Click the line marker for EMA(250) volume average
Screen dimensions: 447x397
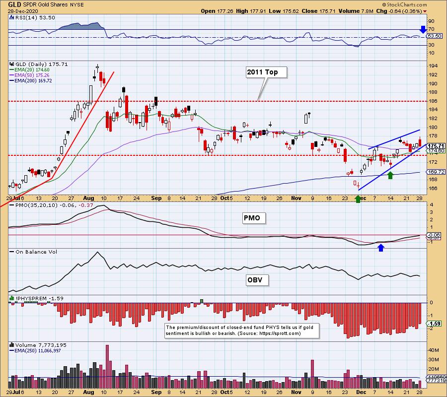pos(12,350)
